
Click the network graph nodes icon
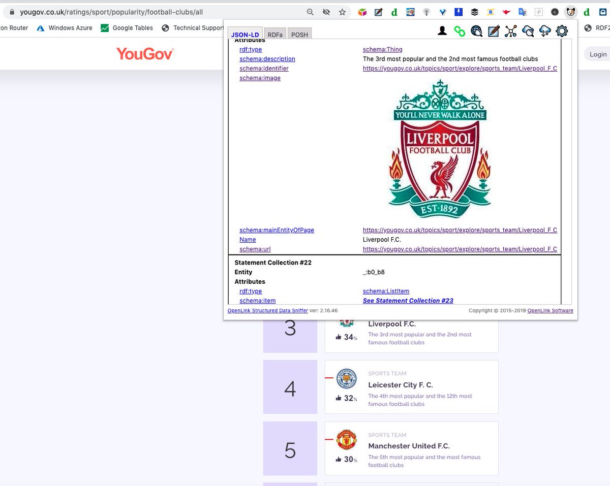[x=510, y=31]
